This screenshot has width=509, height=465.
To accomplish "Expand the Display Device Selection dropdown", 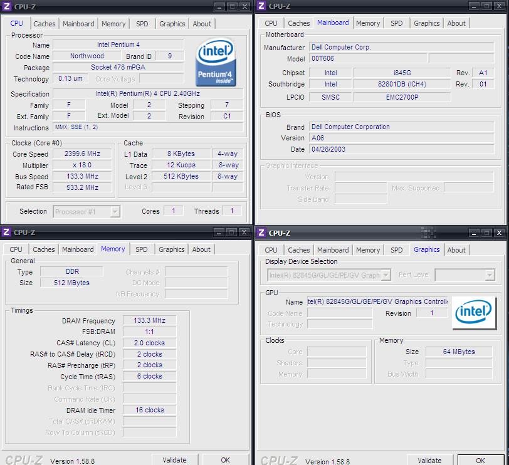I will (x=386, y=275).
